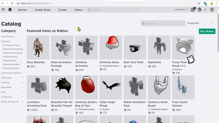Open Cartoony Santa's Bag of Toys thumbnail

[x=87, y=87]
